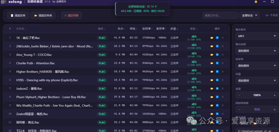Open folder for HYBS Dancing with my phone

click(x=212, y=80)
